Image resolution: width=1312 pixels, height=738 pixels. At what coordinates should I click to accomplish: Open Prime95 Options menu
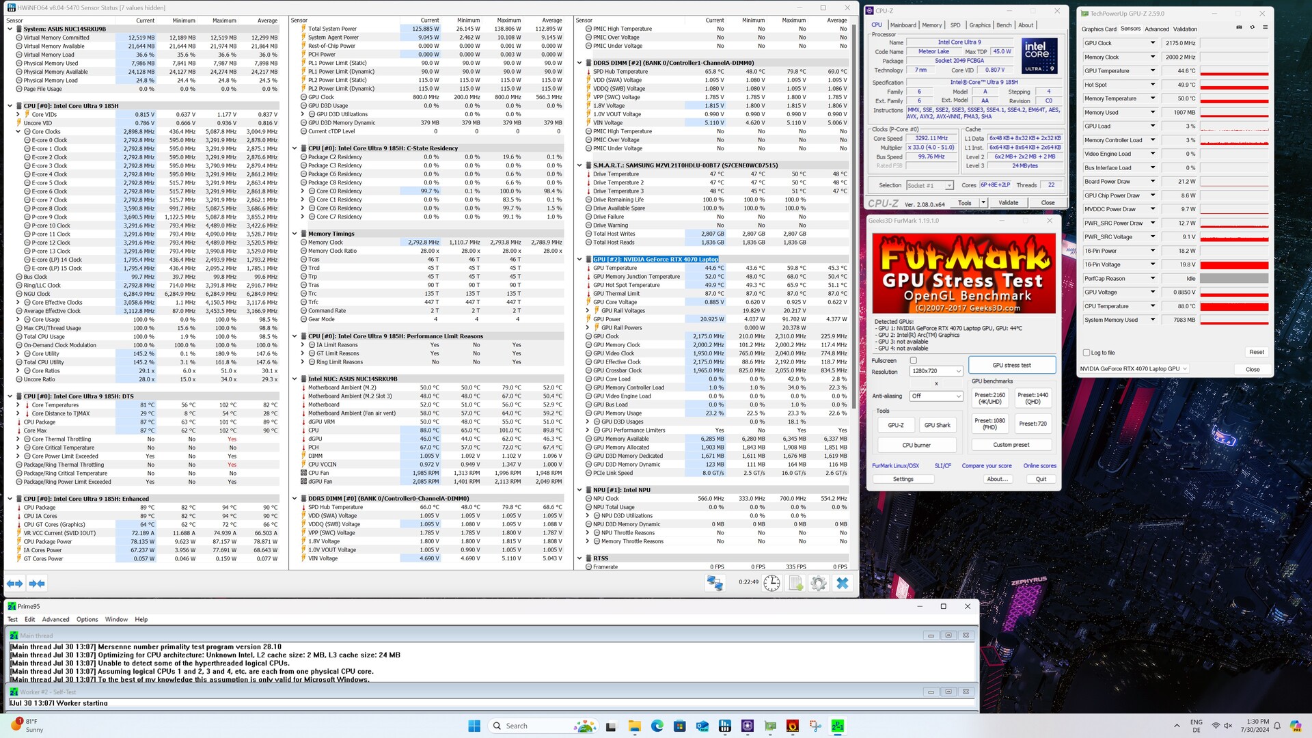coord(87,619)
